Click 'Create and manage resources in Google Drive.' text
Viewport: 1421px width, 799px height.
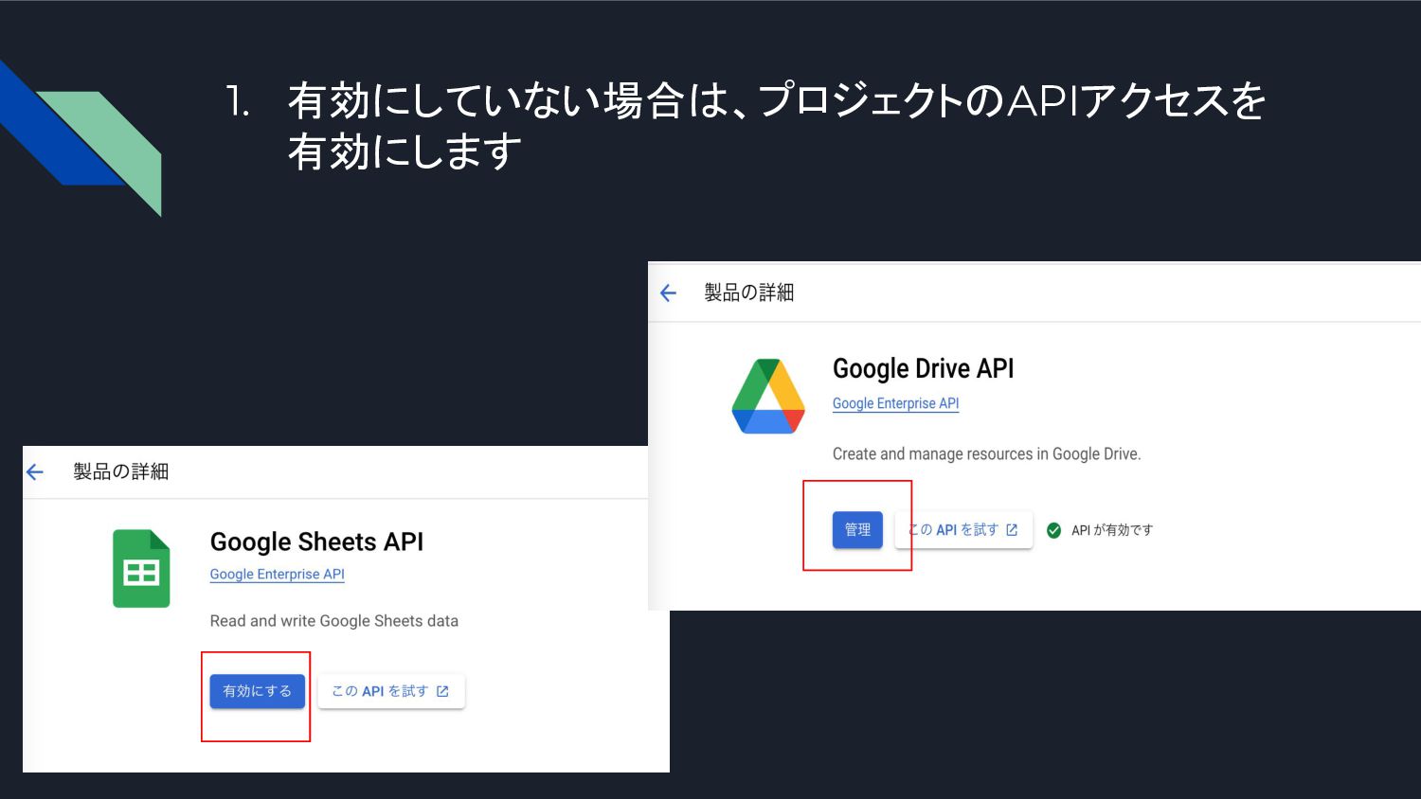click(986, 453)
